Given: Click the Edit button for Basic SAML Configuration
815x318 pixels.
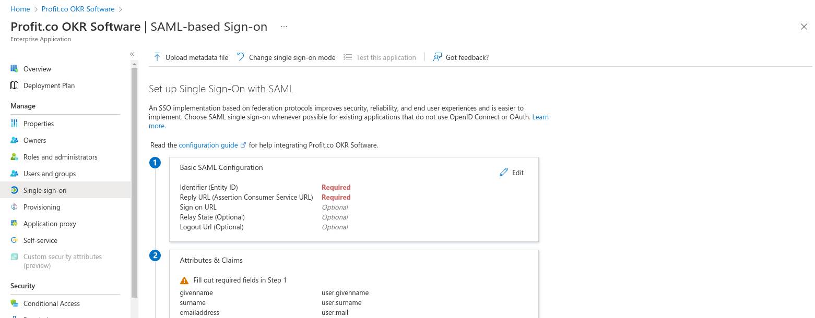Looking at the screenshot, I should (512, 173).
